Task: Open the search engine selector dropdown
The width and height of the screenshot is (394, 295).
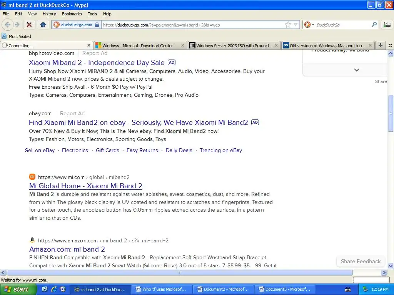Action: tap(309, 25)
